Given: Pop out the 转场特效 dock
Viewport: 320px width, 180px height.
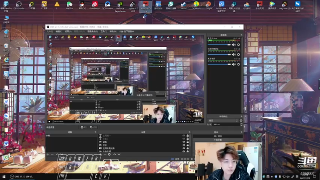Looking at the screenshot, I should (242, 116).
